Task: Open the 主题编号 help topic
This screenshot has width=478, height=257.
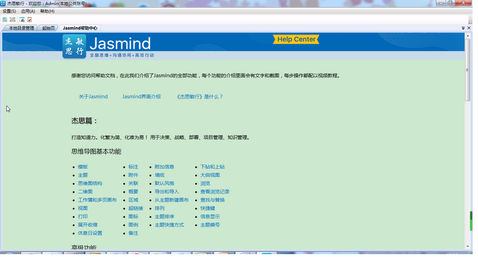Action: pos(210,225)
